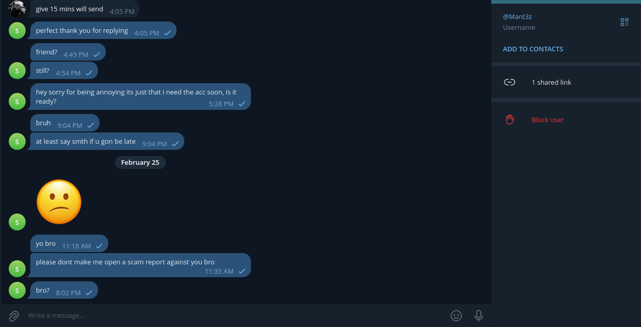The width and height of the screenshot is (641, 327).
Task: Click green S avatar beside 'bro?' message
Action: (x=17, y=291)
